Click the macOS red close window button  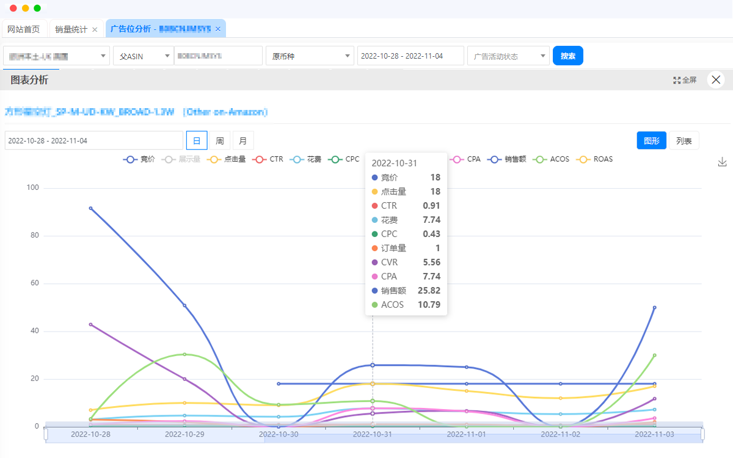click(13, 9)
